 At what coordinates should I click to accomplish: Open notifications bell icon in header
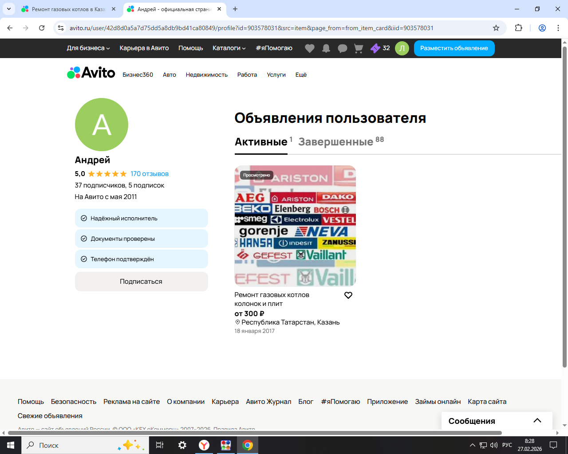[x=326, y=48]
